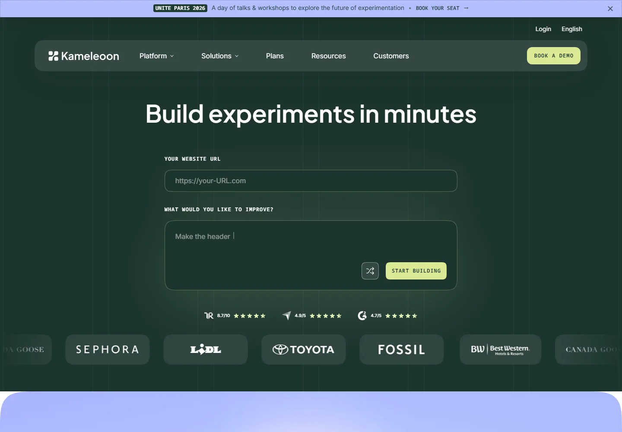Click the G2 4.7/5 rating badge
622x432 pixels.
coord(387,316)
